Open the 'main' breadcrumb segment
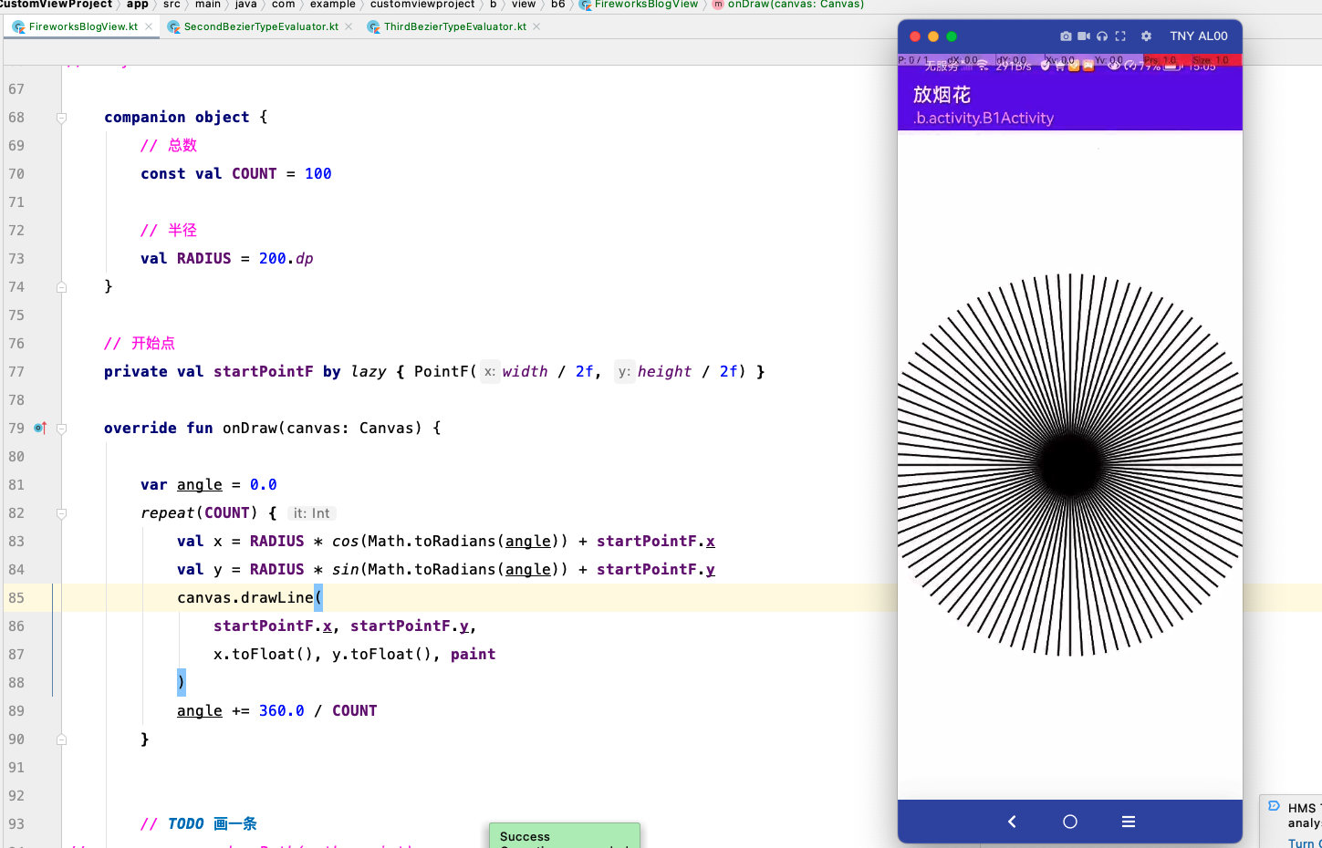The image size is (1322, 848). pyautogui.click(x=208, y=5)
